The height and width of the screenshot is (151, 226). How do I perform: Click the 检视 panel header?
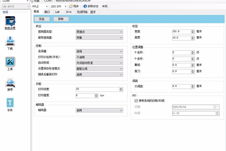(x=6, y=12)
